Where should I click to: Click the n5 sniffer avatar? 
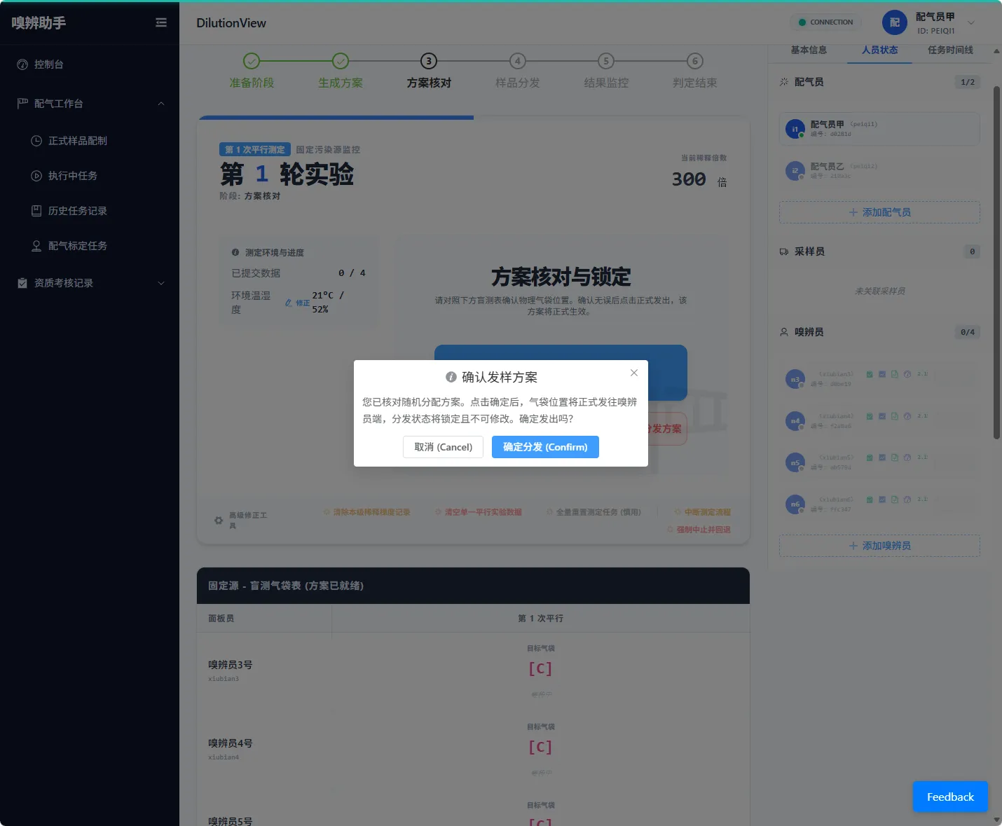(x=795, y=462)
